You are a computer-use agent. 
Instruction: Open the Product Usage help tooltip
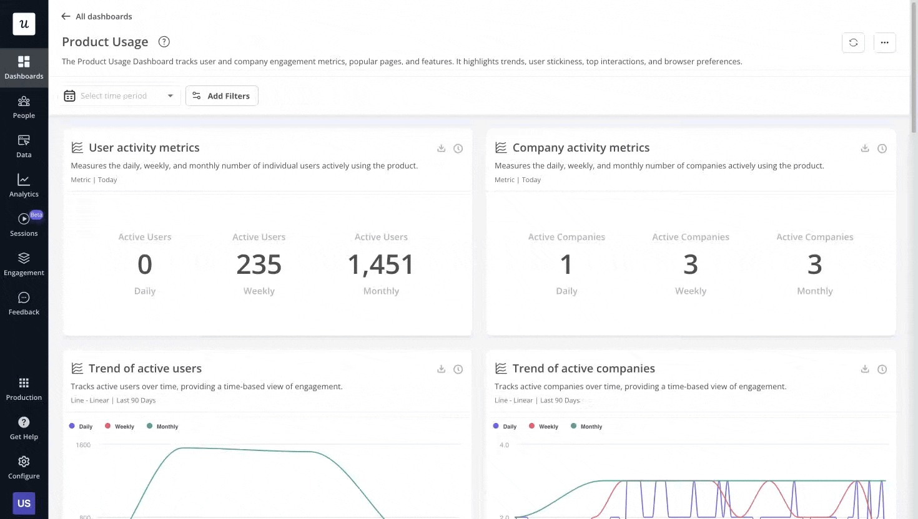point(164,42)
